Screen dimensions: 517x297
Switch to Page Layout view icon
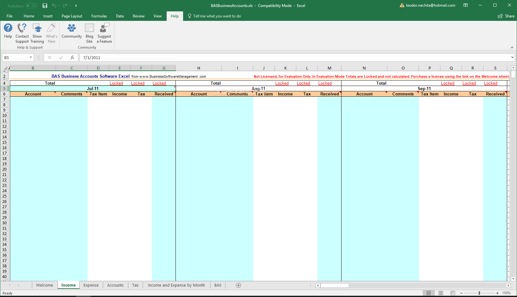[440, 293]
